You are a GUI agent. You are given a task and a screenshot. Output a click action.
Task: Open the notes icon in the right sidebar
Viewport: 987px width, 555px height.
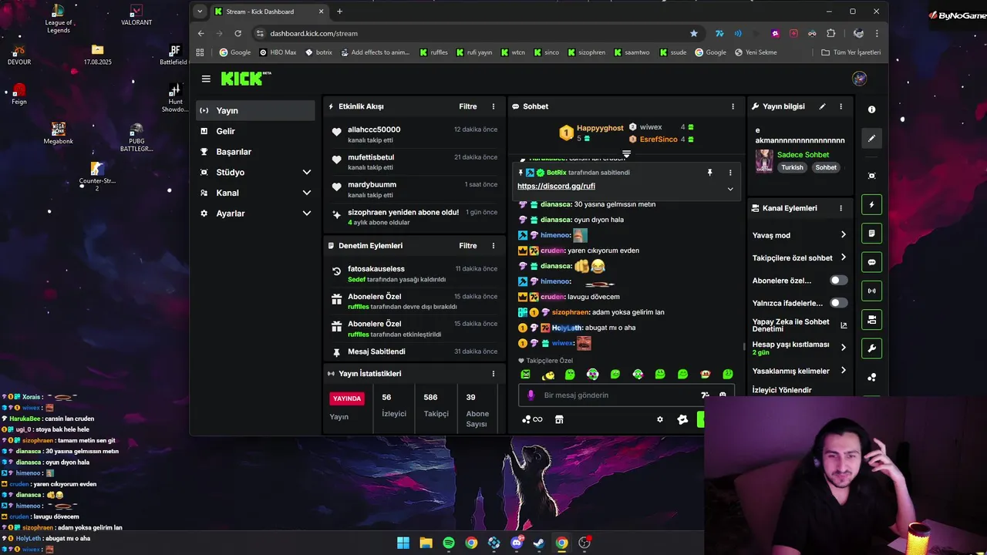coord(871,234)
